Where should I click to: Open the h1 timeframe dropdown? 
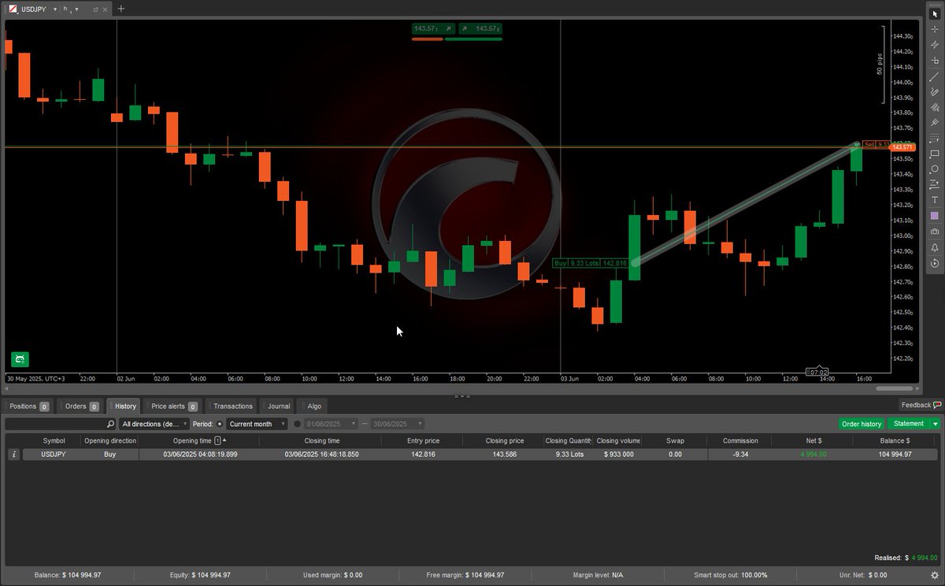(x=76, y=9)
